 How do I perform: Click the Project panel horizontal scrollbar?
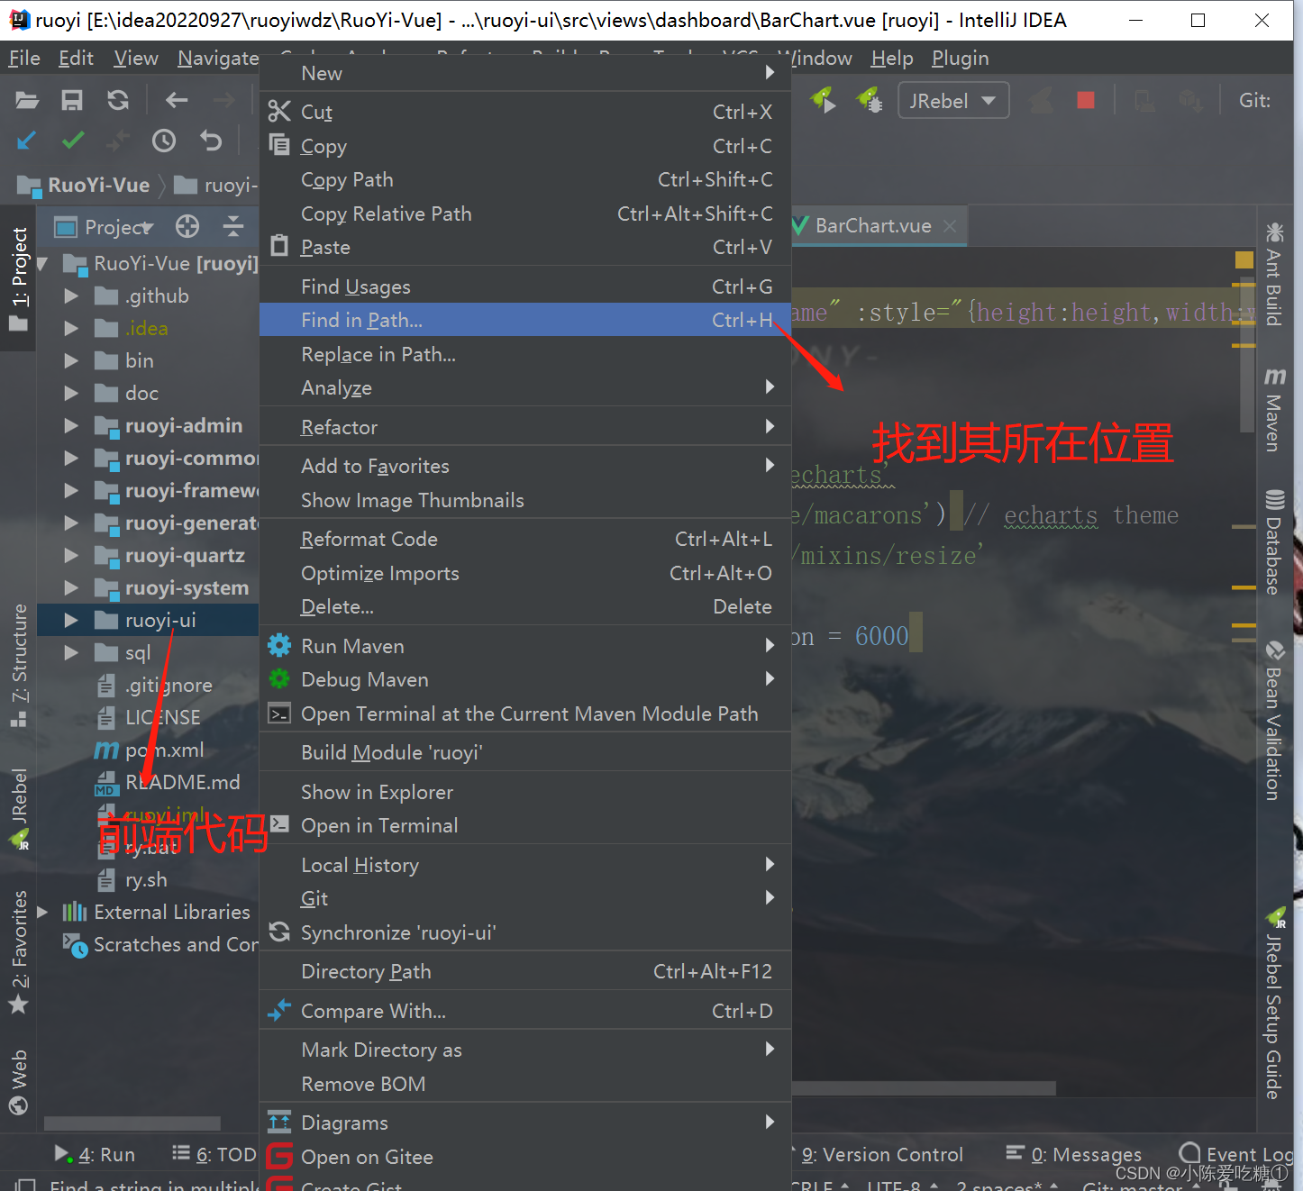point(132,1123)
